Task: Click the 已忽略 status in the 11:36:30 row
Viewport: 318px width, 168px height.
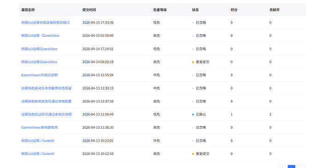Action: tap(201, 127)
